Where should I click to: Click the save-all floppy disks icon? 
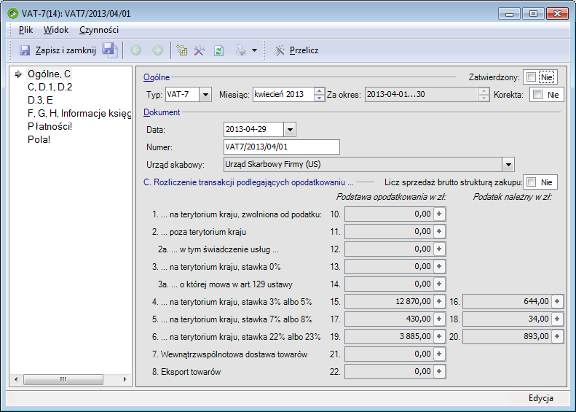[x=109, y=50]
